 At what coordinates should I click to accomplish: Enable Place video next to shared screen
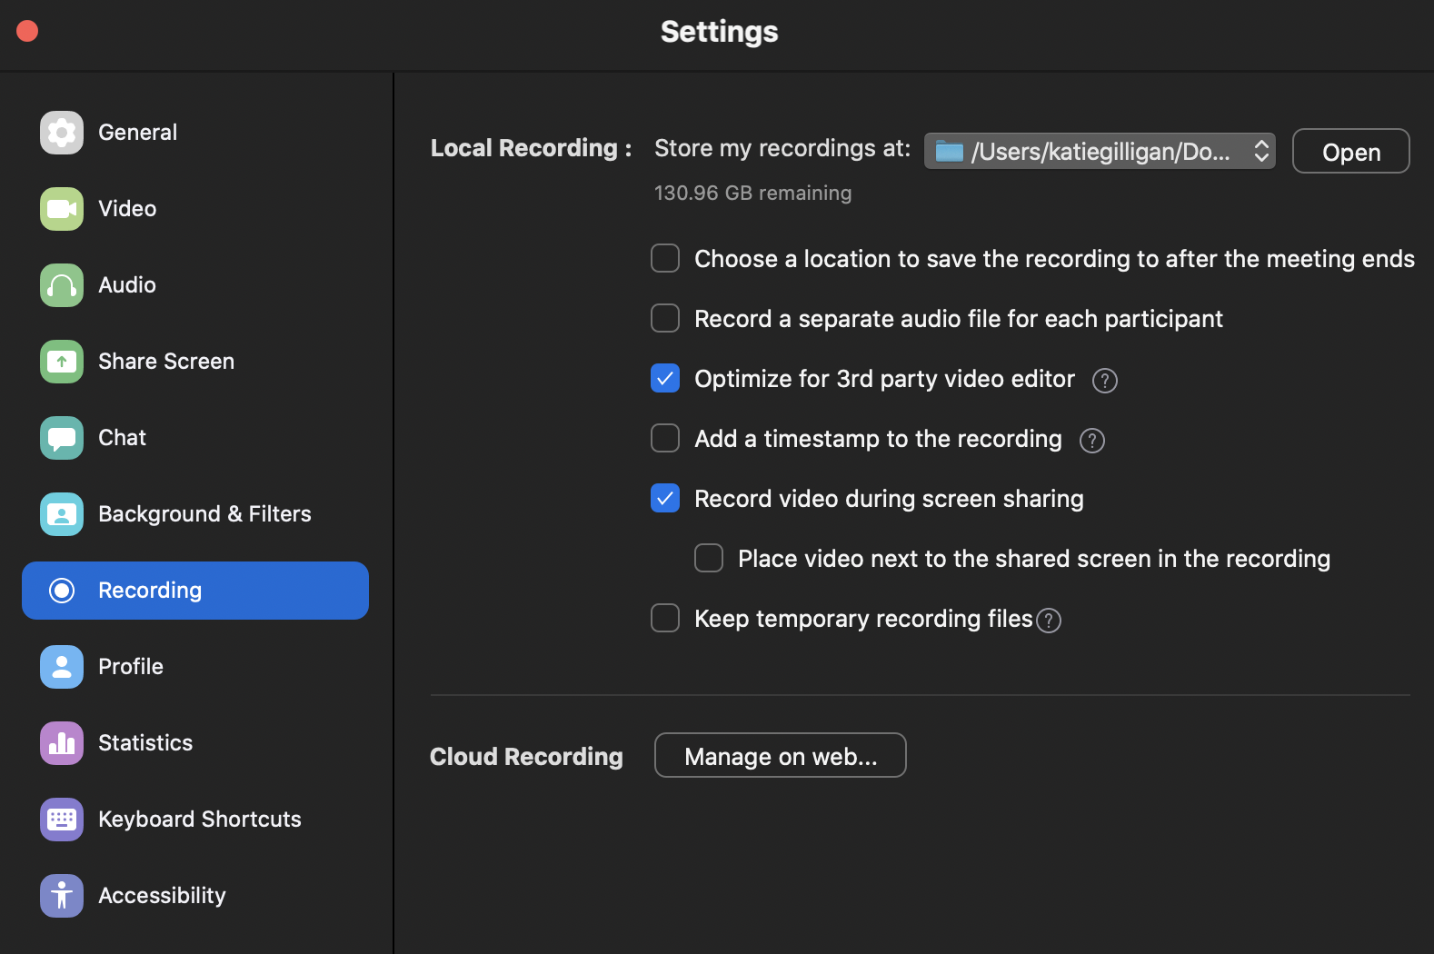coord(709,559)
